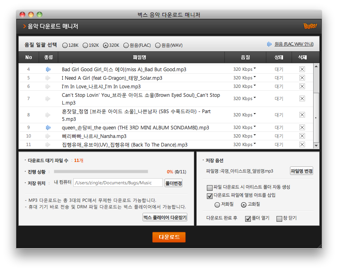
Task: Click the No column header
Action: point(29,57)
